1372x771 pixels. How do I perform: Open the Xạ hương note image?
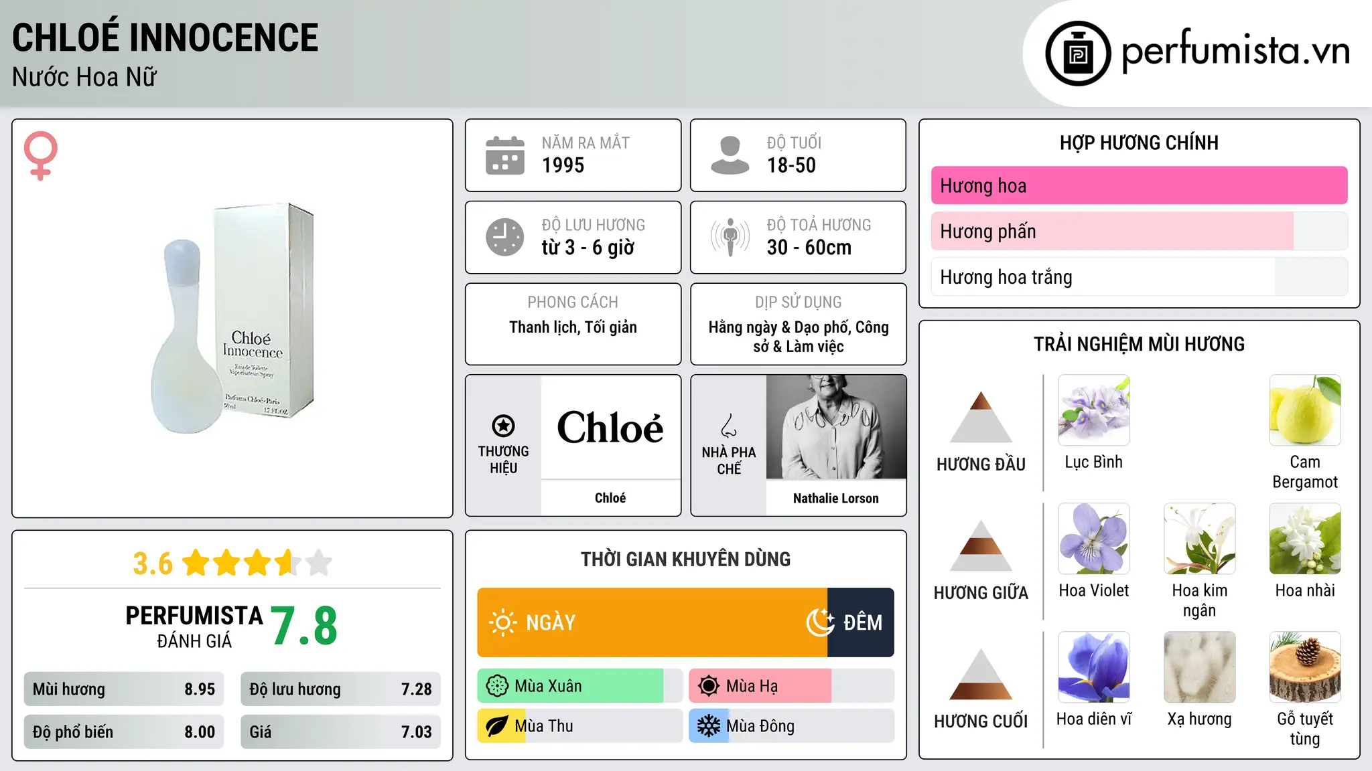click(x=1200, y=667)
